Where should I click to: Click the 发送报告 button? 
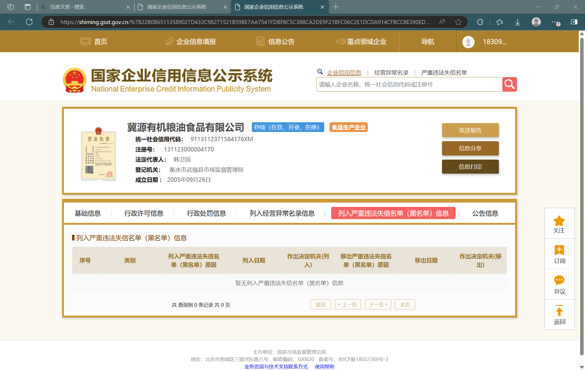coord(470,130)
